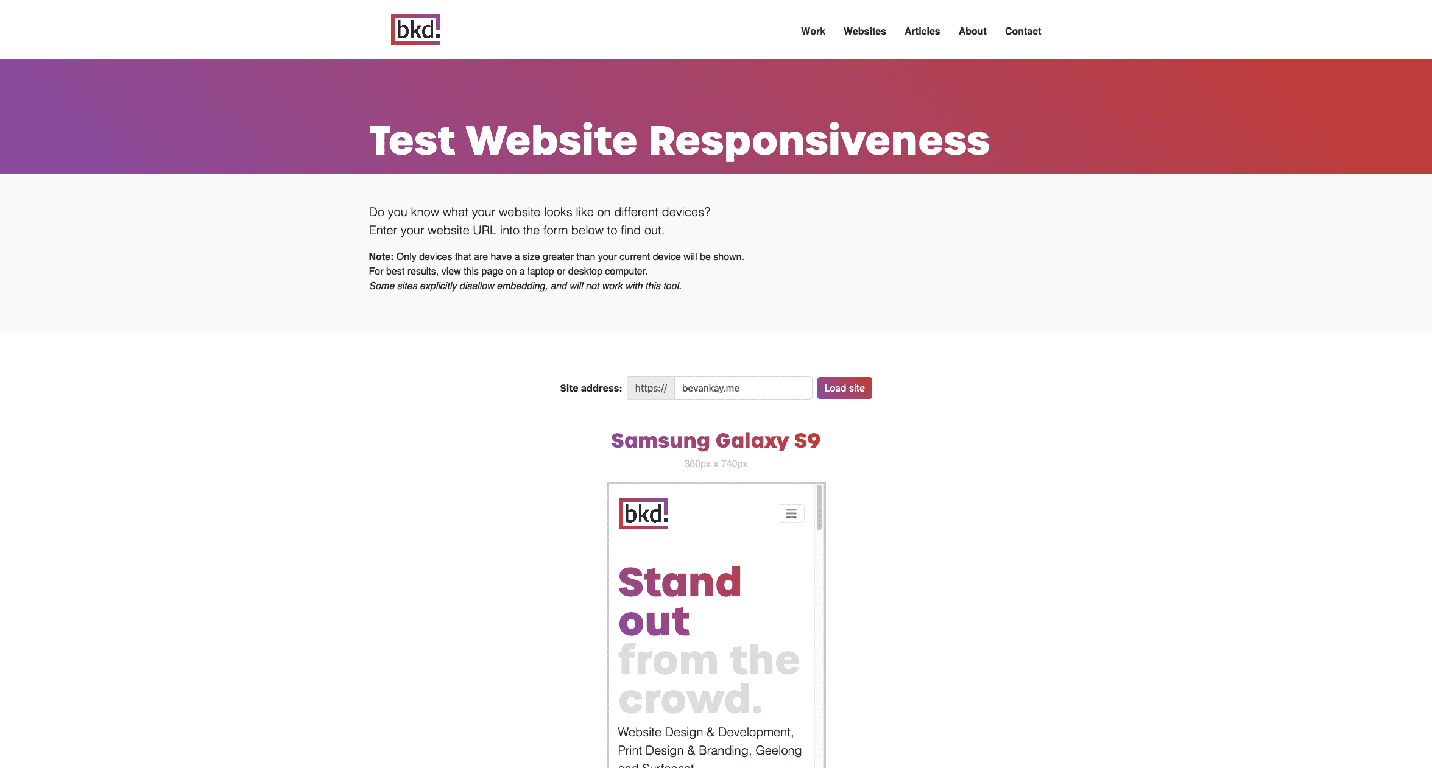The image size is (1432, 768).
Task: Click the Work navigation menu item
Action: [813, 31]
